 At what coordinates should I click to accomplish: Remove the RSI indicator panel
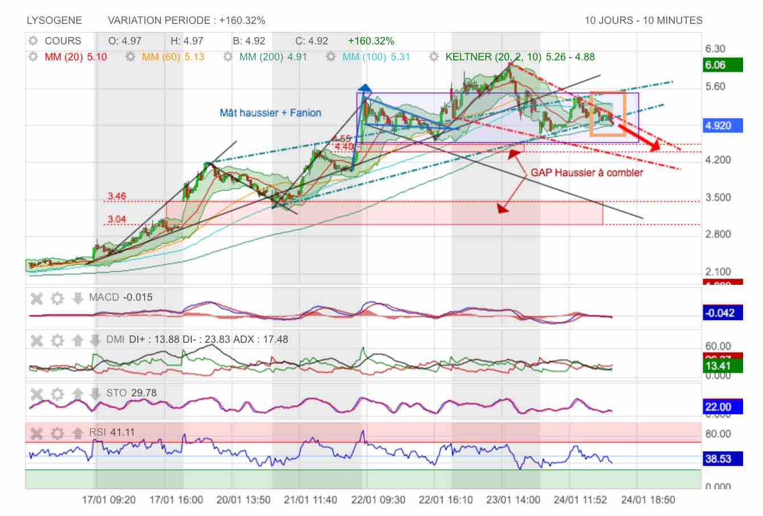tap(36, 433)
